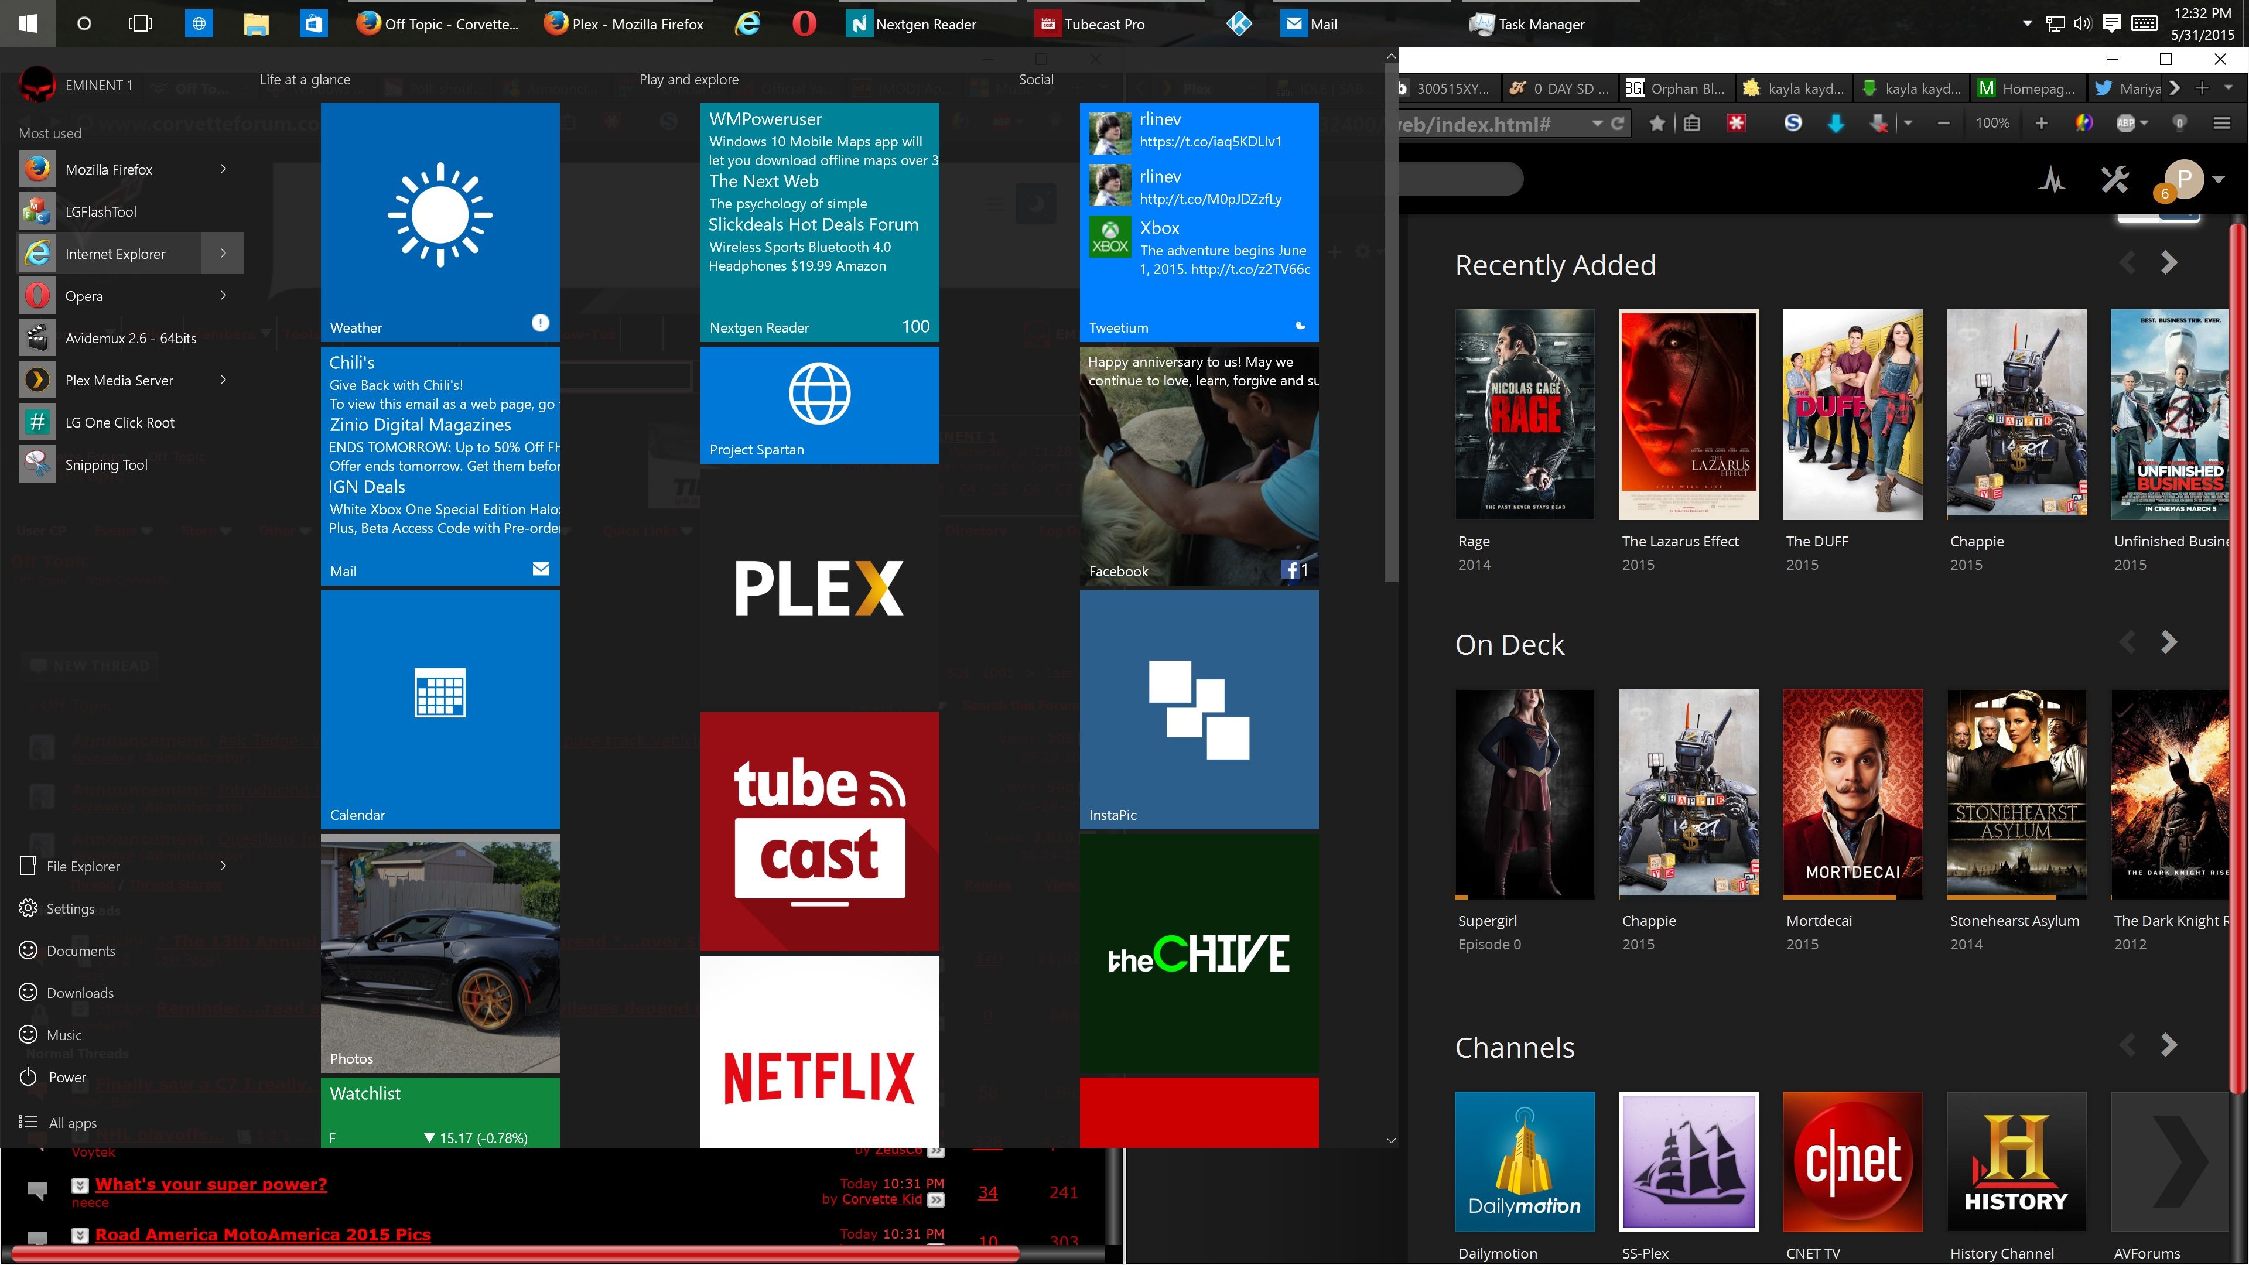
Task: Show next Channels items arrow
Action: 2169,1045
